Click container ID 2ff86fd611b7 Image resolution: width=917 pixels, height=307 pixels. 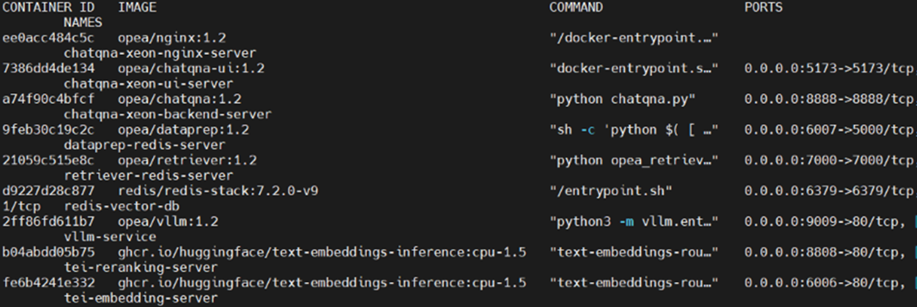pos(49,221)
